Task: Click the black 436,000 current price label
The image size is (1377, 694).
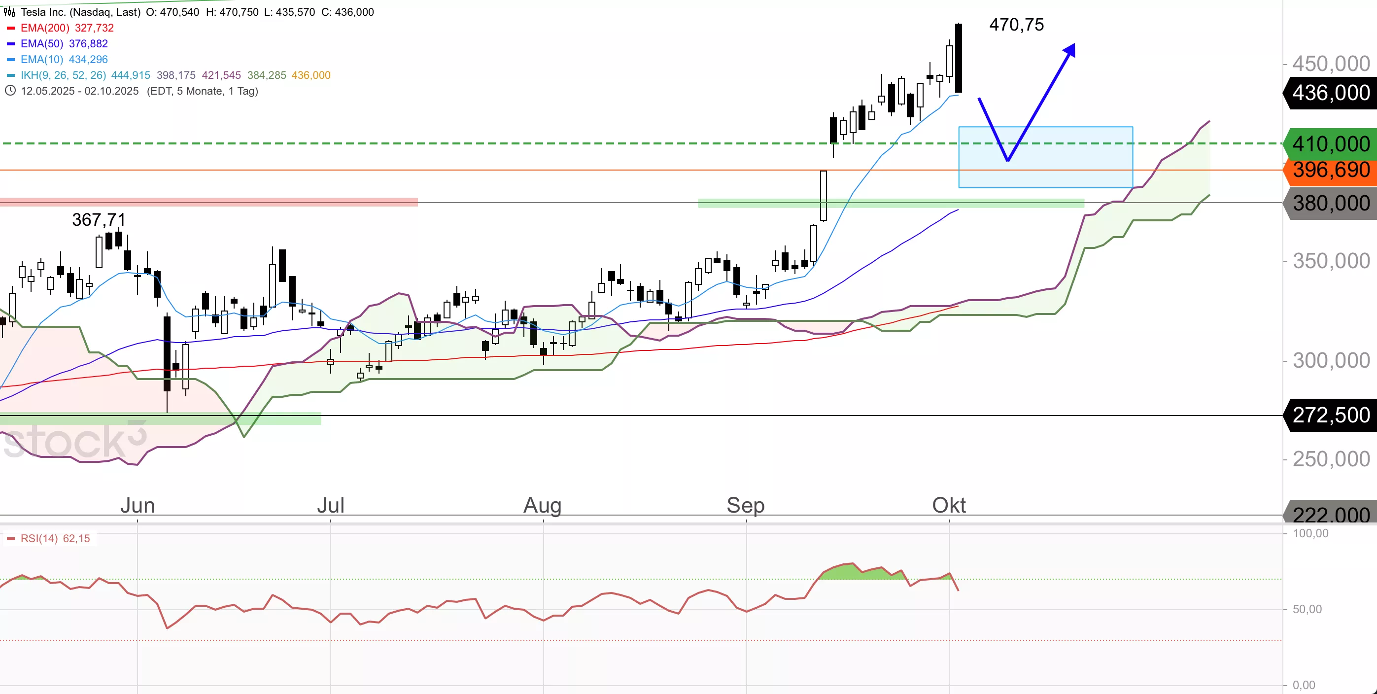Action: pos(1331,93)
